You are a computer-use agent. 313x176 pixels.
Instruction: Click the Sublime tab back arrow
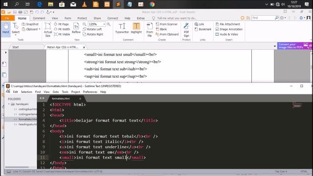pos(41,98)
